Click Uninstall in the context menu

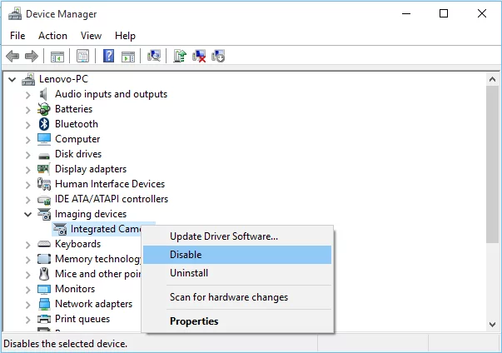(x=189, y=273)
